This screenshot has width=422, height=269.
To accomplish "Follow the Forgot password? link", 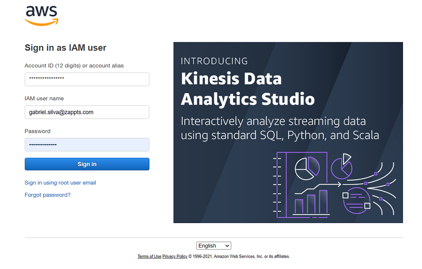I will tap(48, 195).
